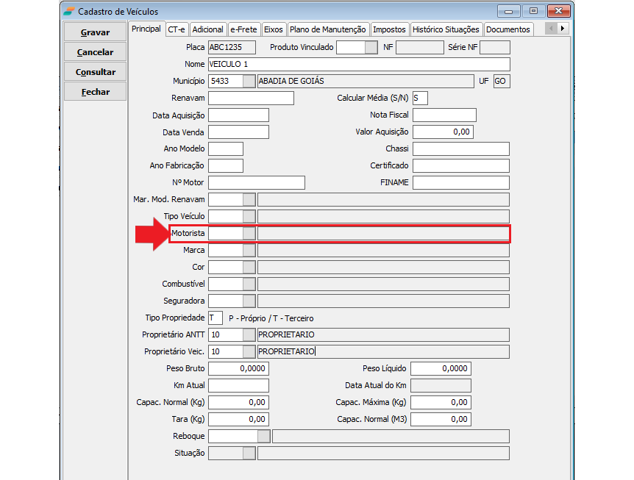Open the Seguradora lookup button
The image size is (634, 480).
pos(249,301)
